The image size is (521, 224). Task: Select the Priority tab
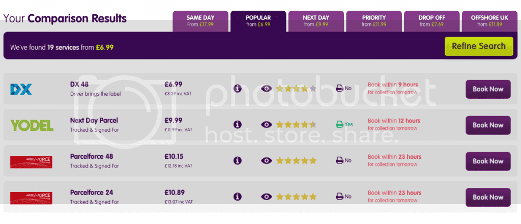pyautogui.click(x=374, y=21)
